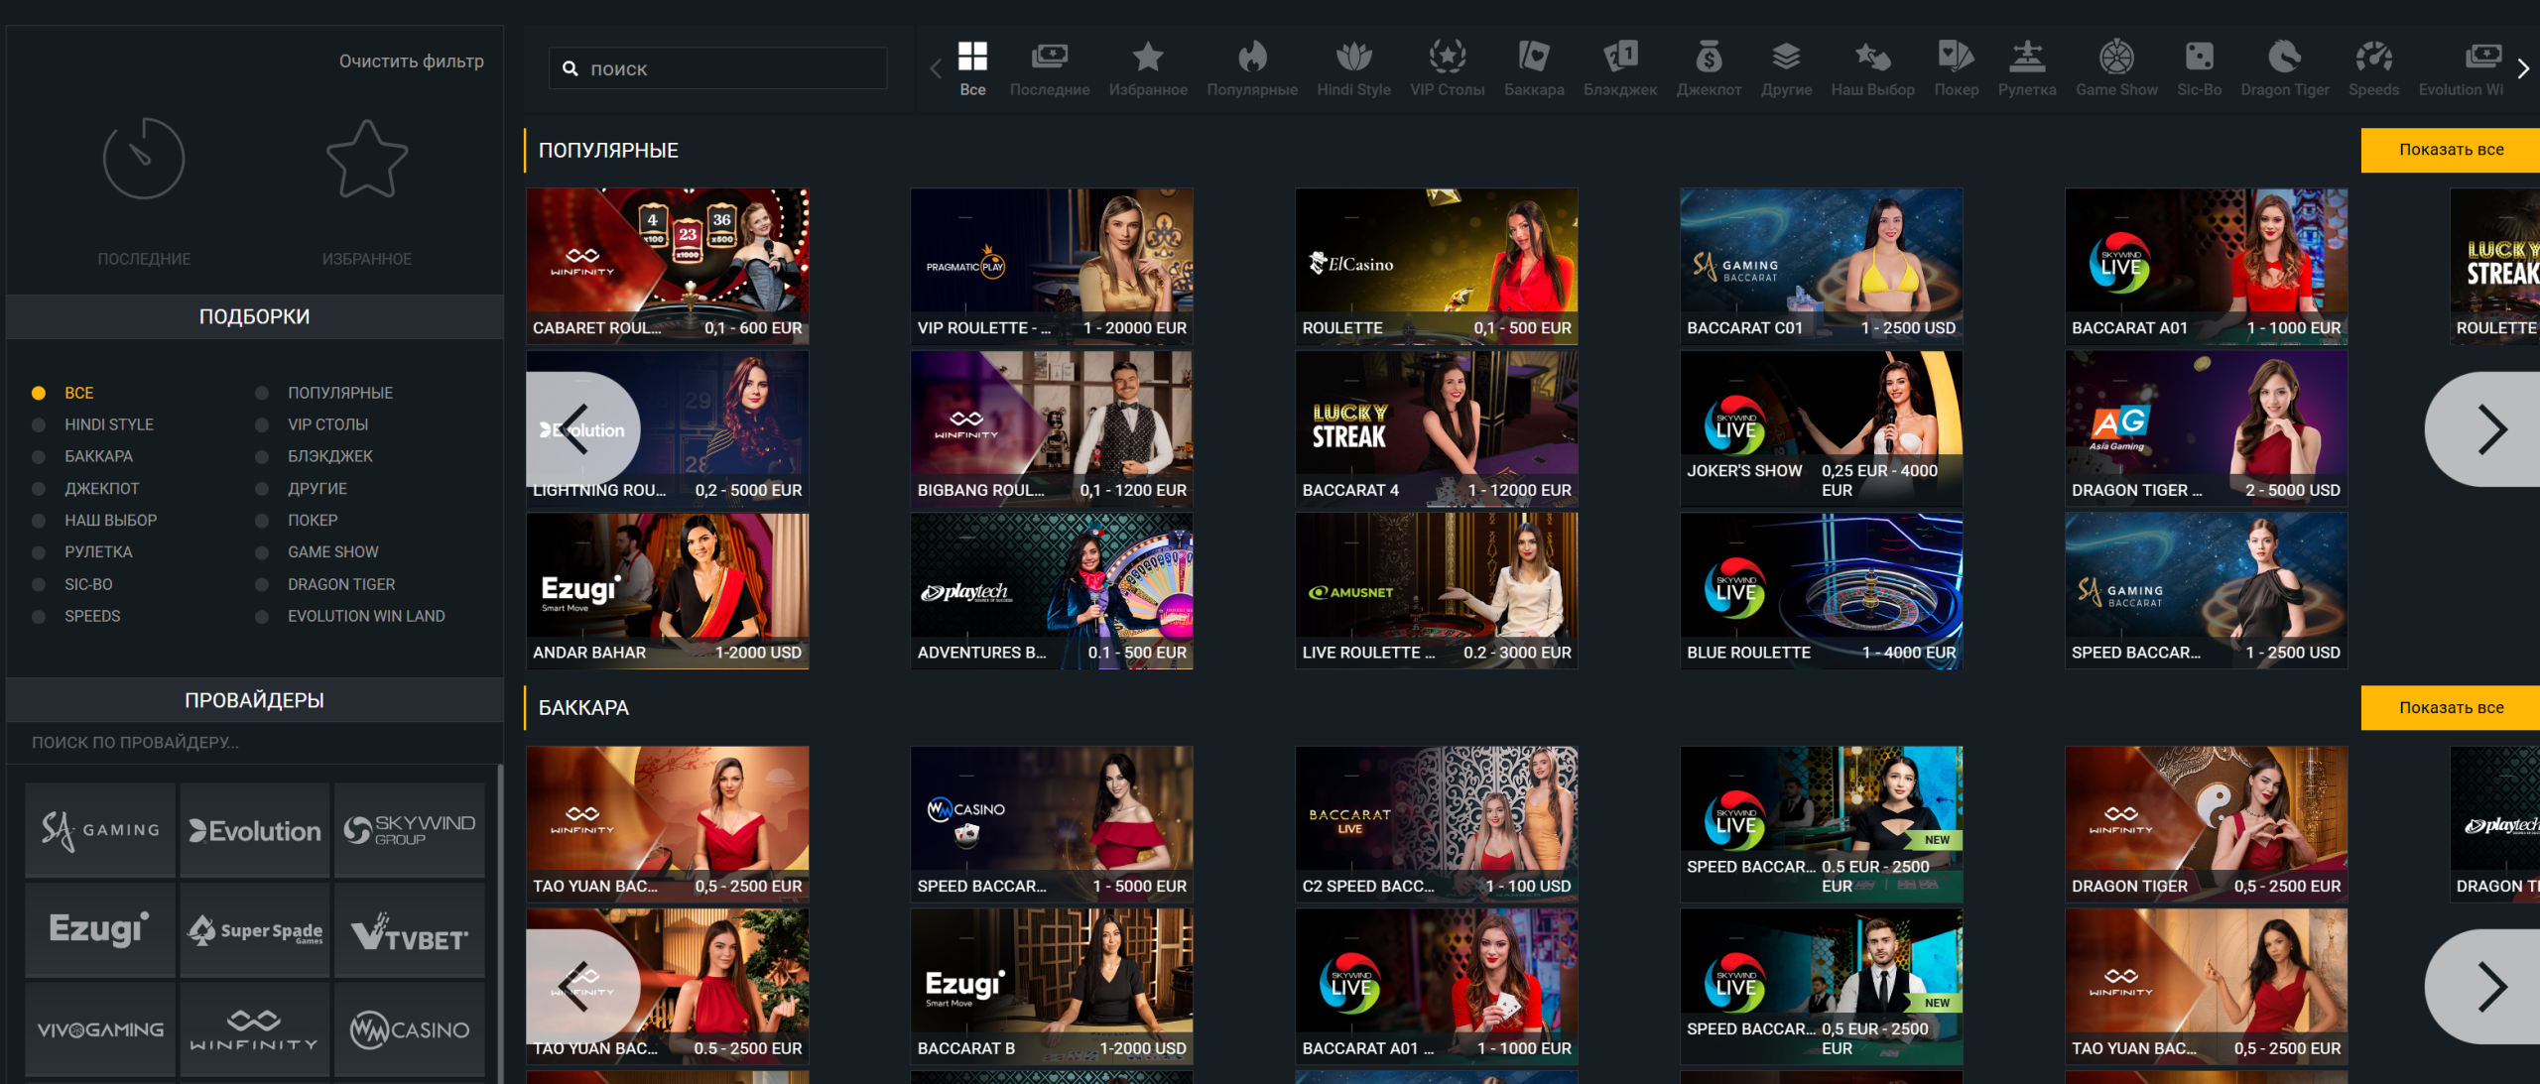Click Показать все for Популярные section
This screenshot has width=2540, height=1084.
pyautogui.click(x=2451, y=150)
